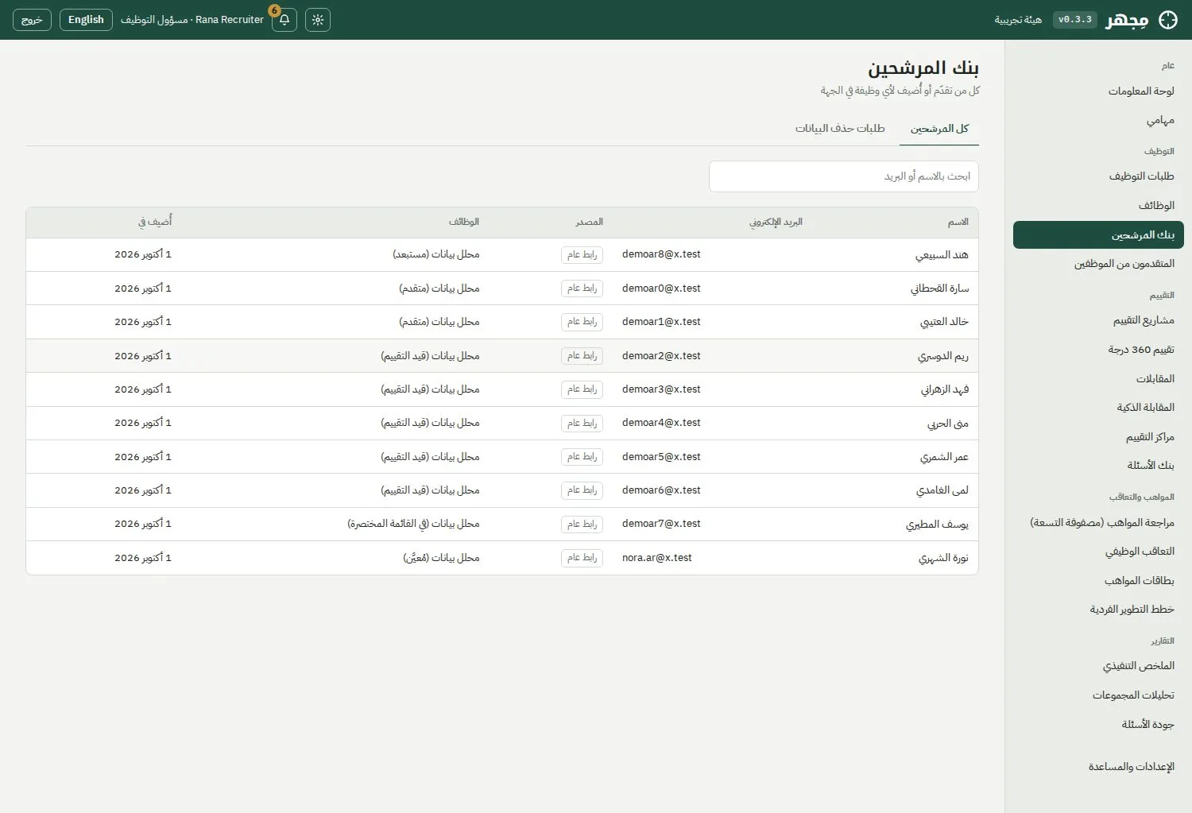The width and height of the screenshot is (1192, 813).
Task: Open جودة الأسئلة sidebar item
Action: click(x=1098, y=725)
